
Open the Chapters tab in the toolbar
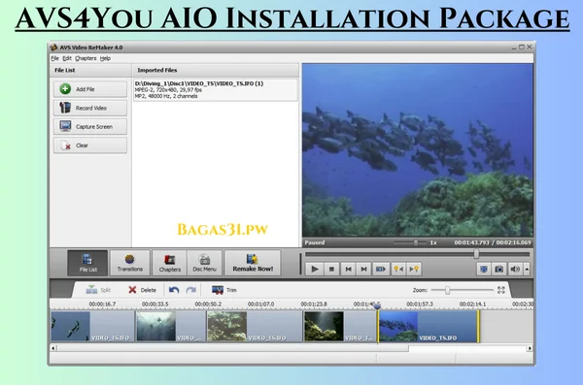(x=169, y=263)
